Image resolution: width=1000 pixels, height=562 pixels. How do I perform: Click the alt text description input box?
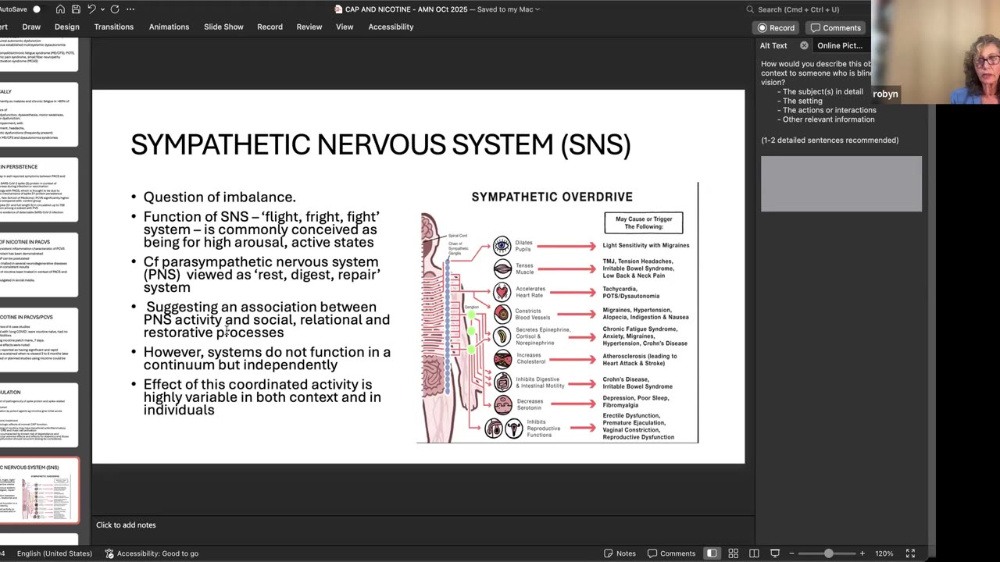coord(841,183)
